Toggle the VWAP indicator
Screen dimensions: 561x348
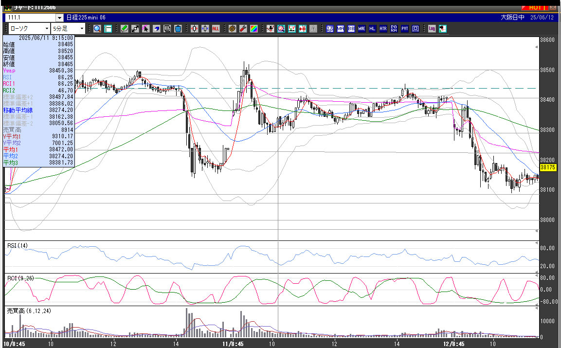(329, 29)
